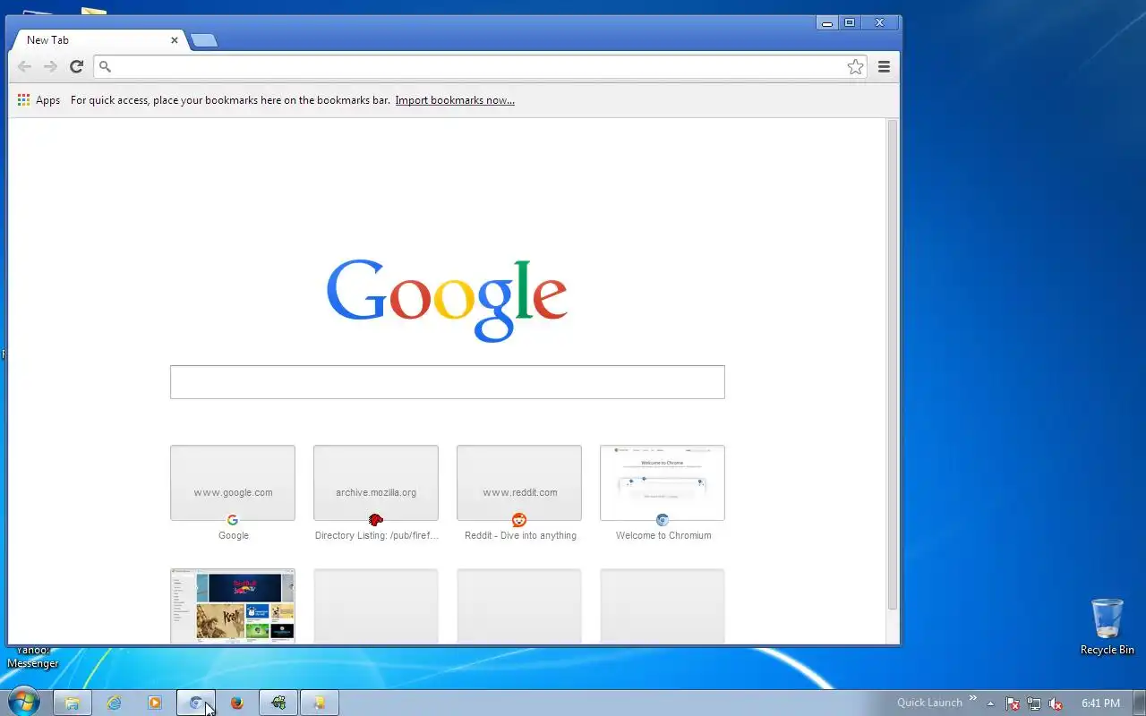1146x716 pixels.
Task: Bookmark this page with the star icon
Action: tap(855, 66)
